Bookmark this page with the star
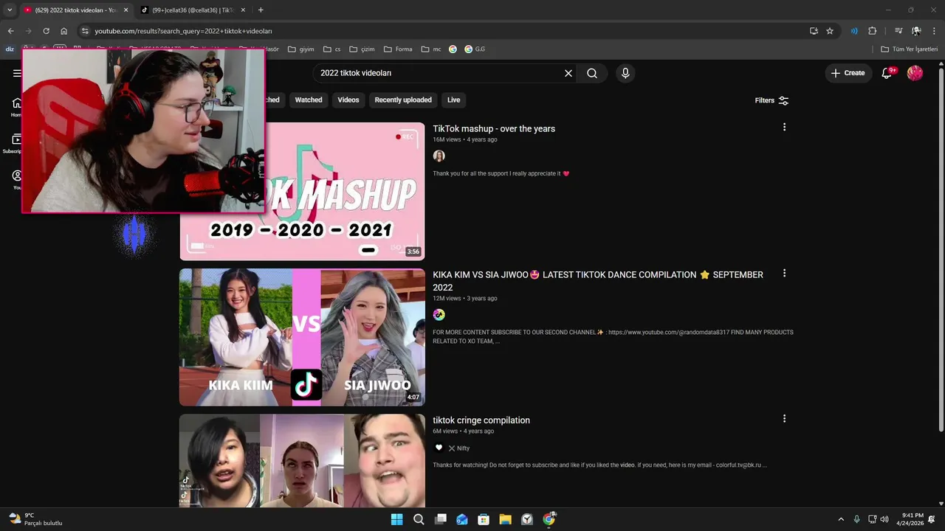This screenshot has width=945, height=531. click(x=830, y=31)
